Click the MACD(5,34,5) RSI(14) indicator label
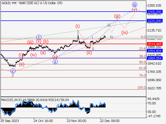The width and height of the screenshot is (166, 124). [35, 100]
